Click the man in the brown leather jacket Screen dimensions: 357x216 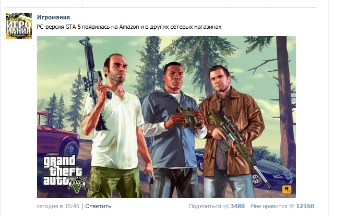tap(230, 132)
